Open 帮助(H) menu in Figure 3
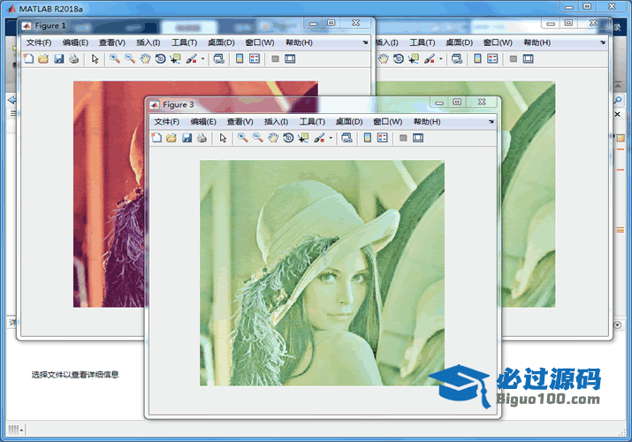Viewport: 632px width, 442px height. point(427,122)
